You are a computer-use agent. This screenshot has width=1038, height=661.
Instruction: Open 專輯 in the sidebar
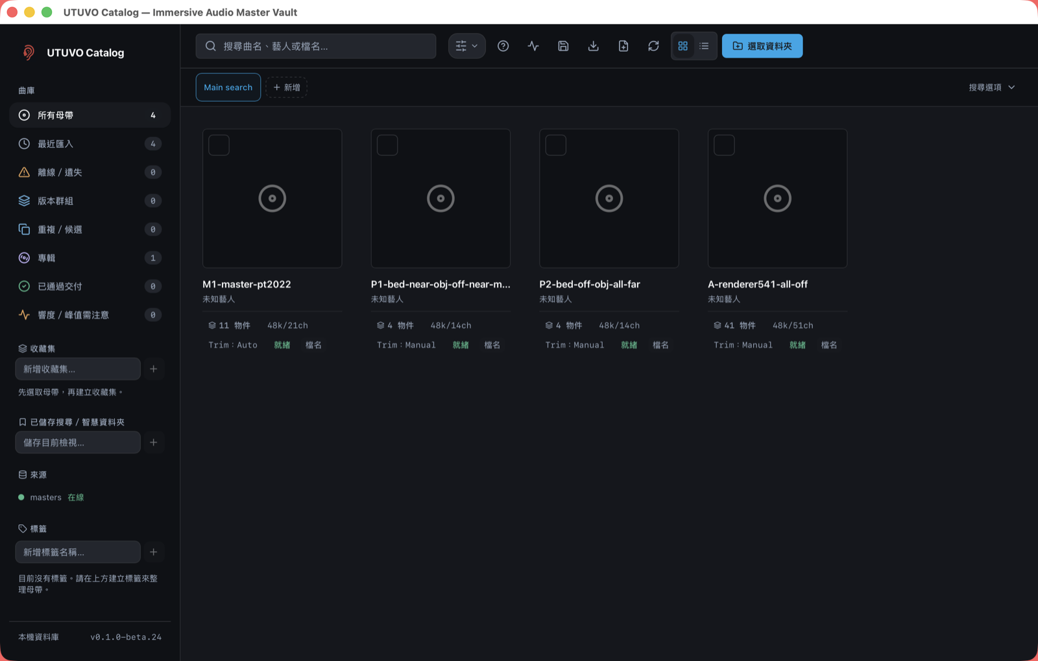pyautogui.click(x=90, y=258)
